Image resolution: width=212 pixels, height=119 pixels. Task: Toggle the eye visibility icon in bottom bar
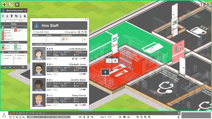[120, 117]
